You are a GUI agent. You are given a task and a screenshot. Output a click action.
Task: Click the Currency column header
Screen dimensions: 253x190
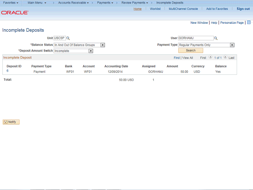[x=198, y=66]
